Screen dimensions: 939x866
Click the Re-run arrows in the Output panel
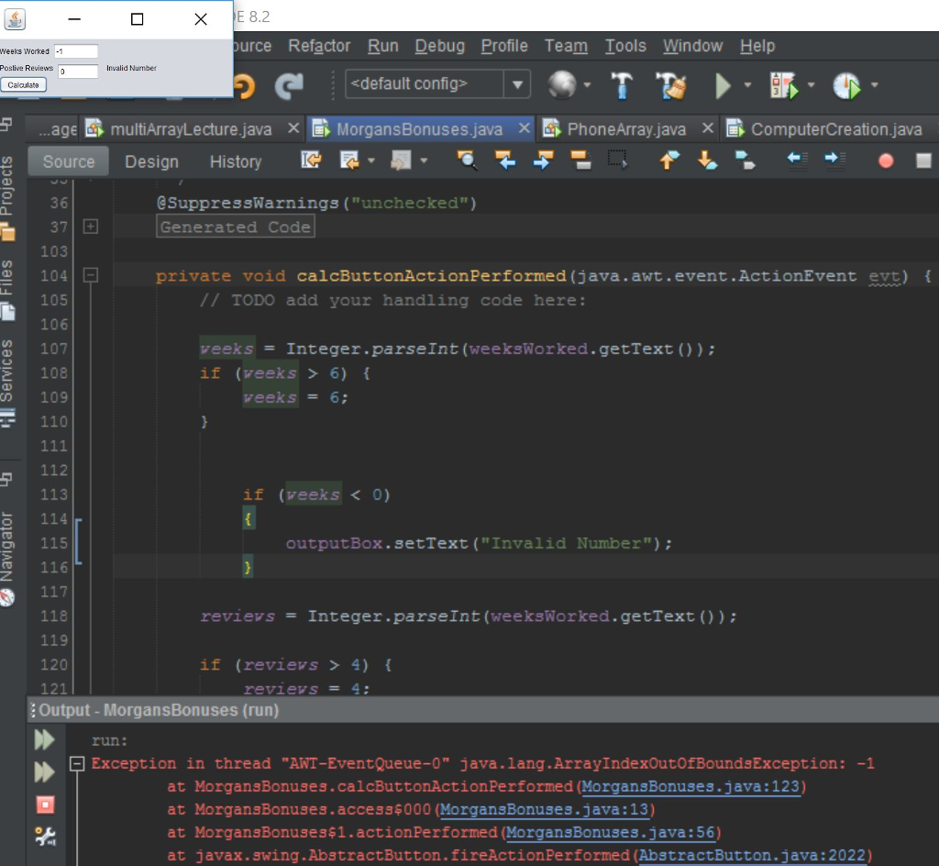click(44, 740)
